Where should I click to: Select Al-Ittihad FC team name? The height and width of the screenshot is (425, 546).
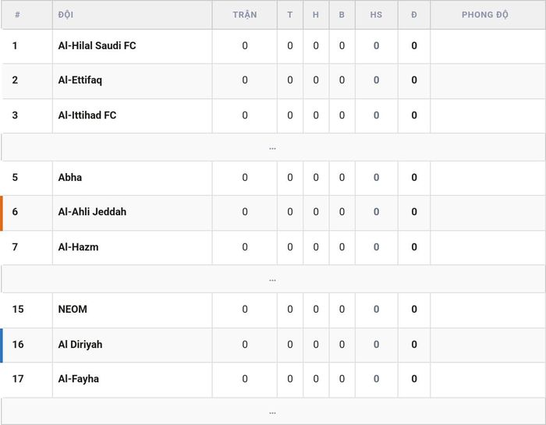coord(87,115)
